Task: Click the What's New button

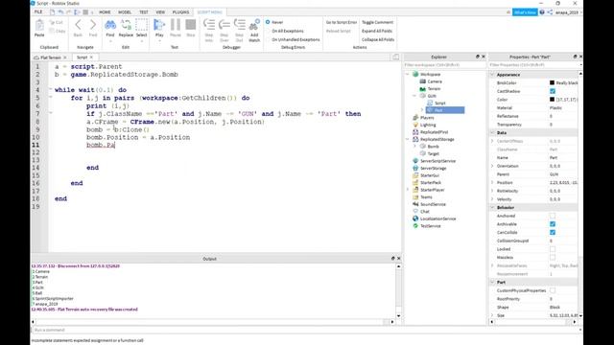Action: [525, 12]
